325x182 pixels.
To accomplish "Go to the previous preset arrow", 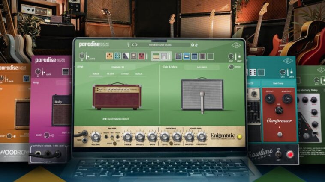I will tap(133, 44).
